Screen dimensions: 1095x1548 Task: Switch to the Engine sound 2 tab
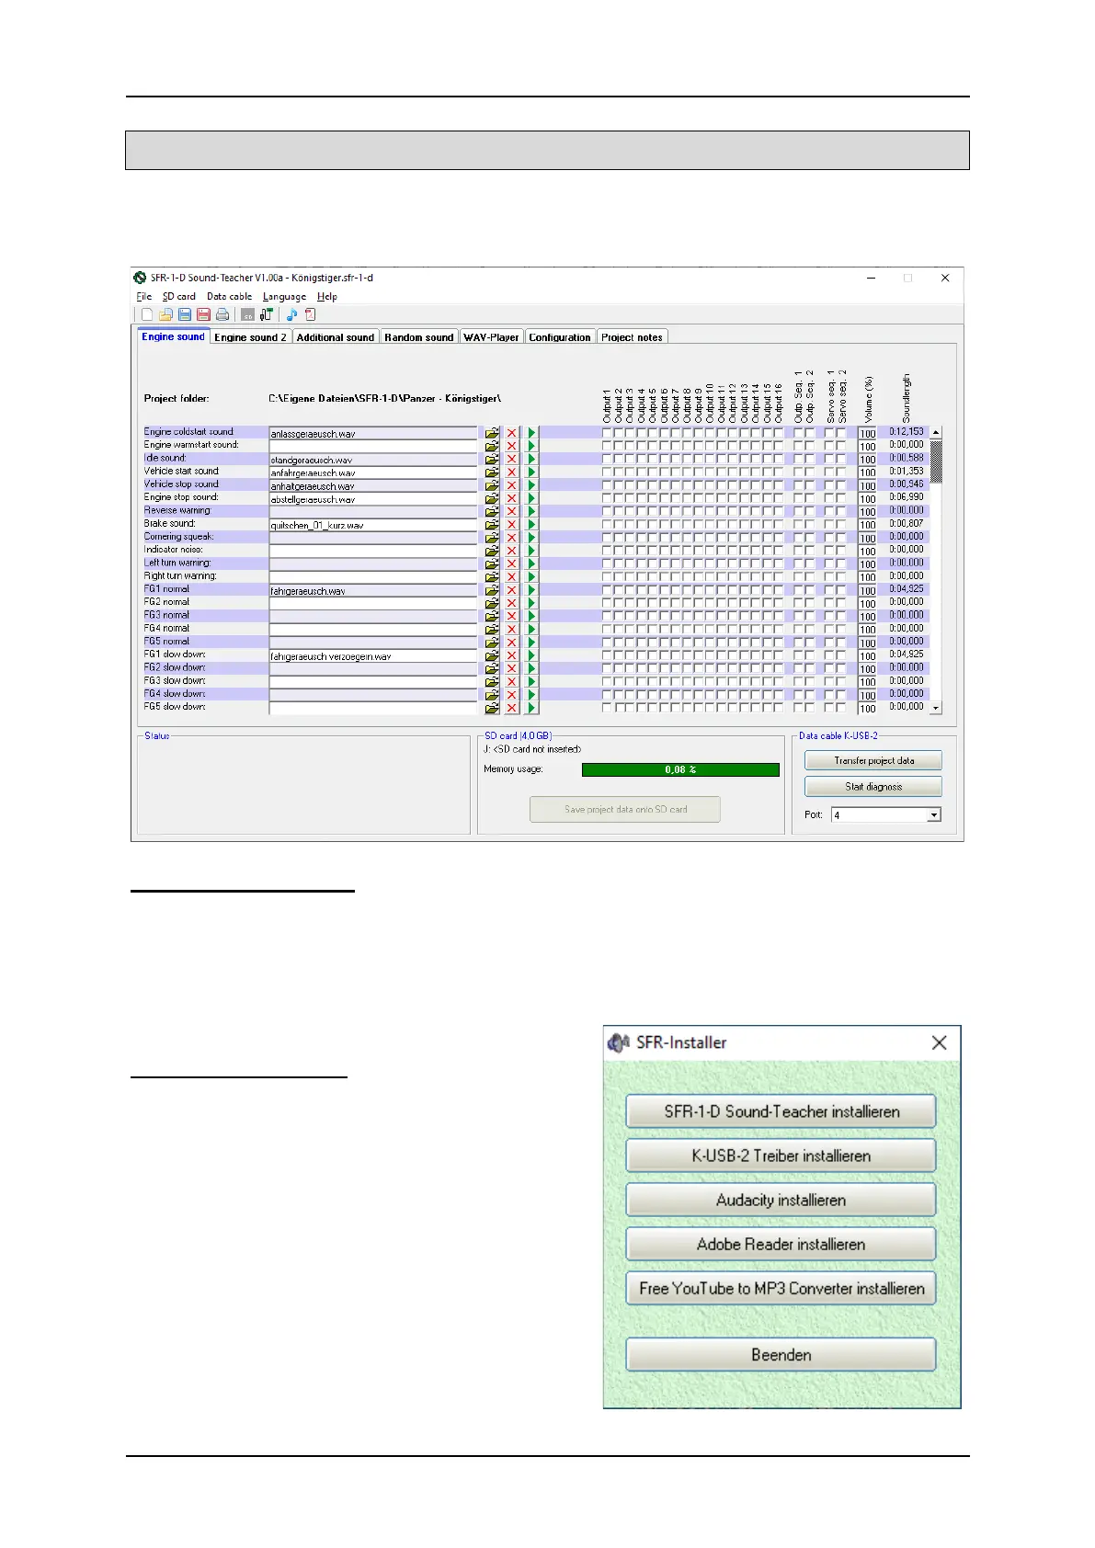[250, 337]
